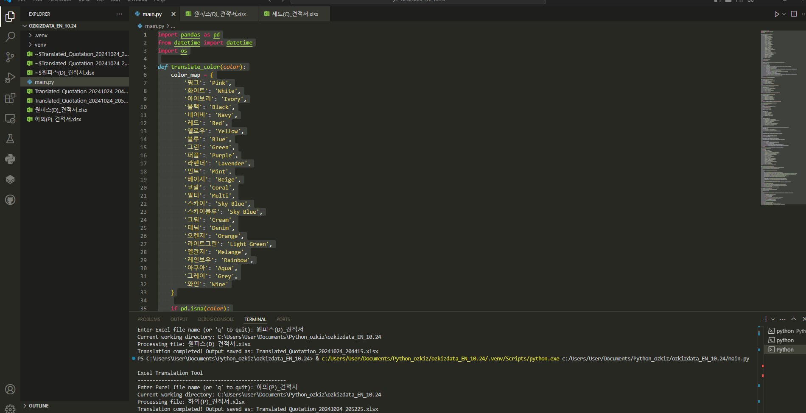Select the ~$원피스(D)_견적서.xlsx temp file
Image resolution: width=806 pixels, height=413 pixels.
[75, 73]
